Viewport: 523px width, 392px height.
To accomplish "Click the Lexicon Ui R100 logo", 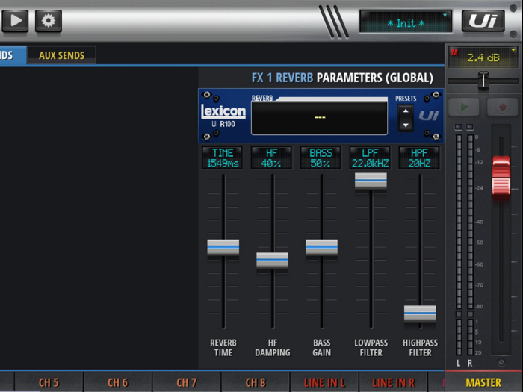I will tap(223, 116).
